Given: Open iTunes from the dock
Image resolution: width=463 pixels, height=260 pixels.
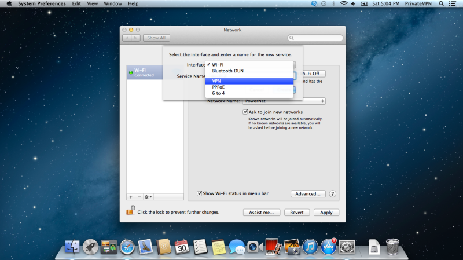Looking at the screenshot, I should 310,247.
